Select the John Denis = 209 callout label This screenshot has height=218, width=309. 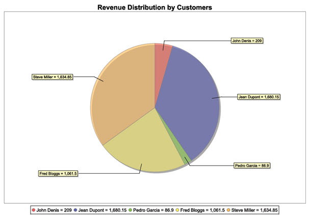[x=247, y=41]
